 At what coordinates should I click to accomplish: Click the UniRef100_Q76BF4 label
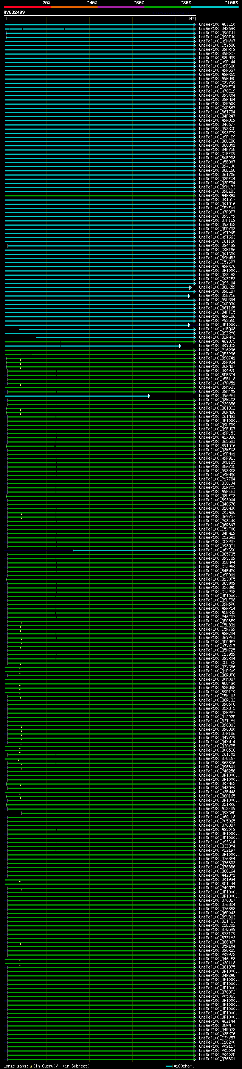point(217,859)
